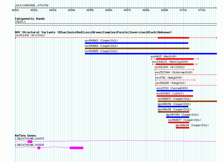Click the dgv947n54 blue variant bar
The image size is (224, 162).
(178, 117)
